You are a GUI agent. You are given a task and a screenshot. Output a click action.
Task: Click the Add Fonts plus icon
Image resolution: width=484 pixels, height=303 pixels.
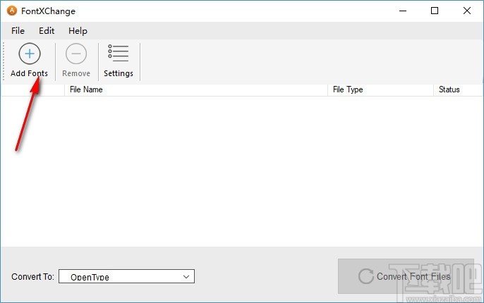click(30, 54)
